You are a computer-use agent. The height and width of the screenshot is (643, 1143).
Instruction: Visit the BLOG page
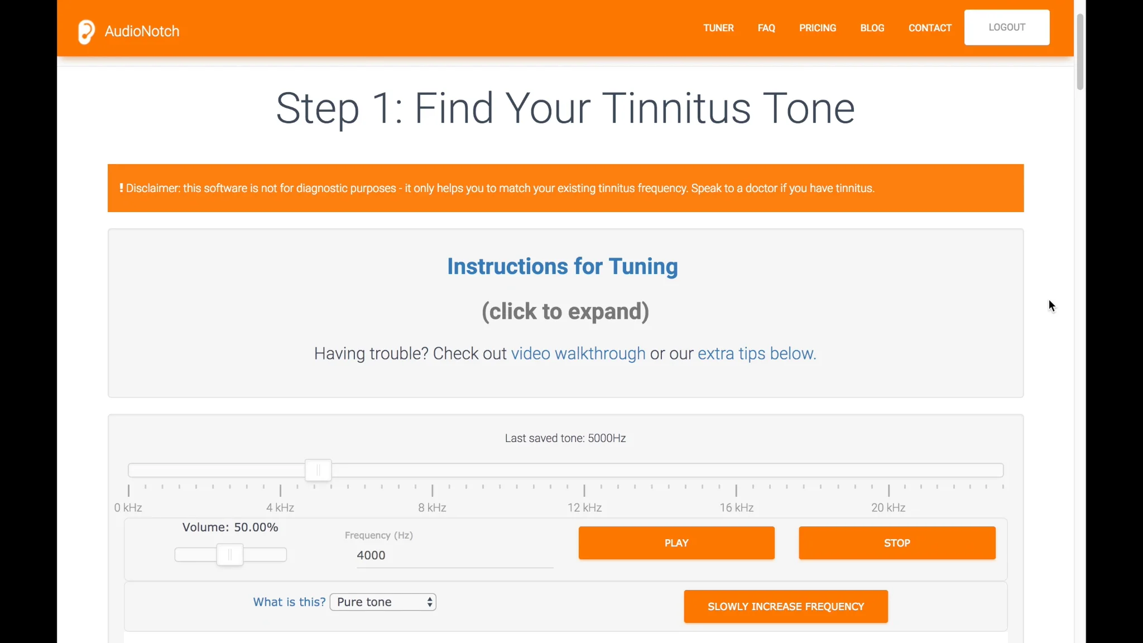(x=872, y=28)
